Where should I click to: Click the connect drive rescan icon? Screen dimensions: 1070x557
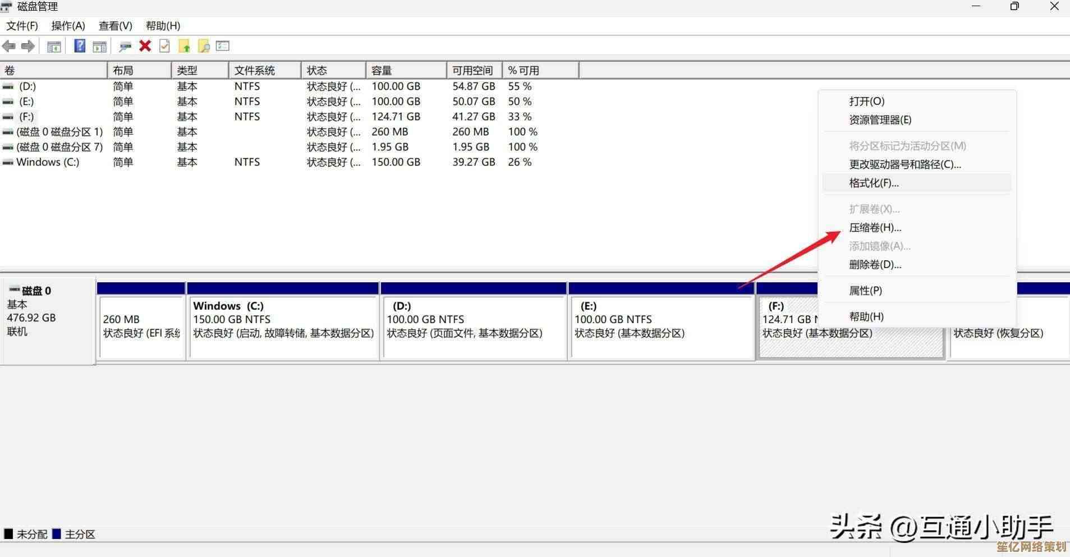[x=125, y=47]
